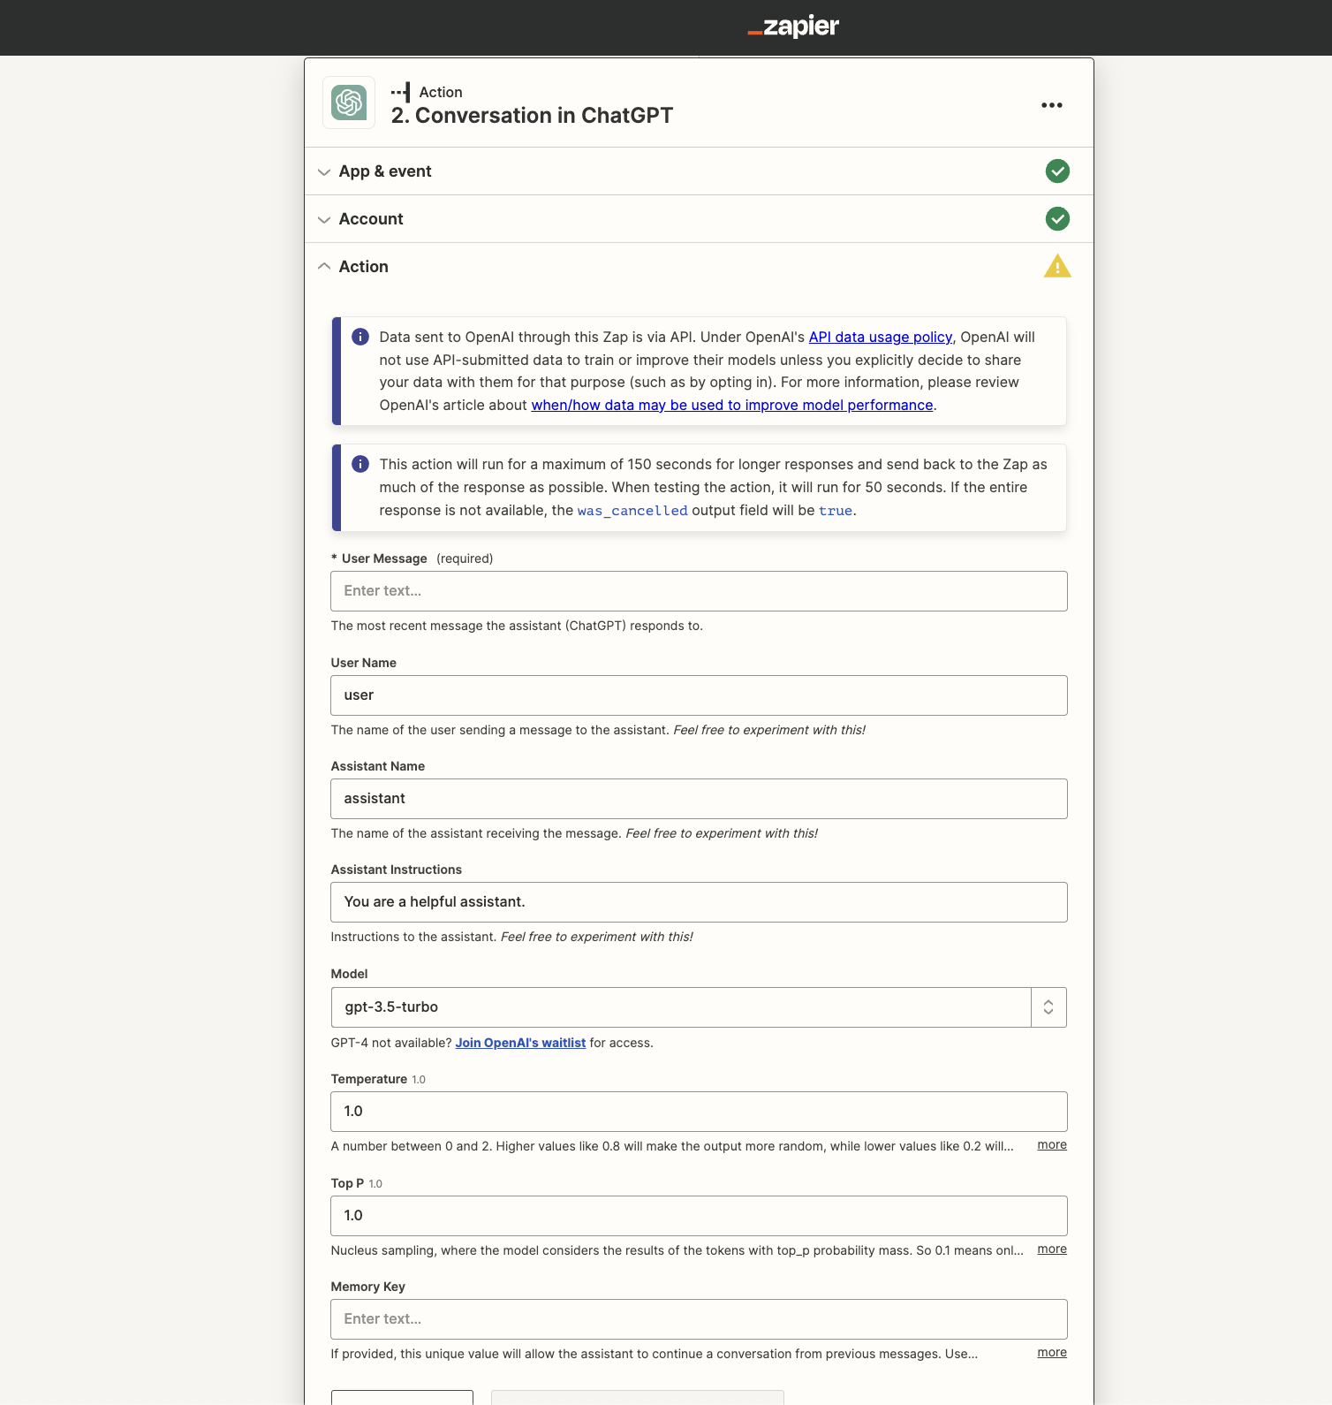Click the info icon in the OpenAI data notice
1332x1405 pixels.
coord(360,337)
